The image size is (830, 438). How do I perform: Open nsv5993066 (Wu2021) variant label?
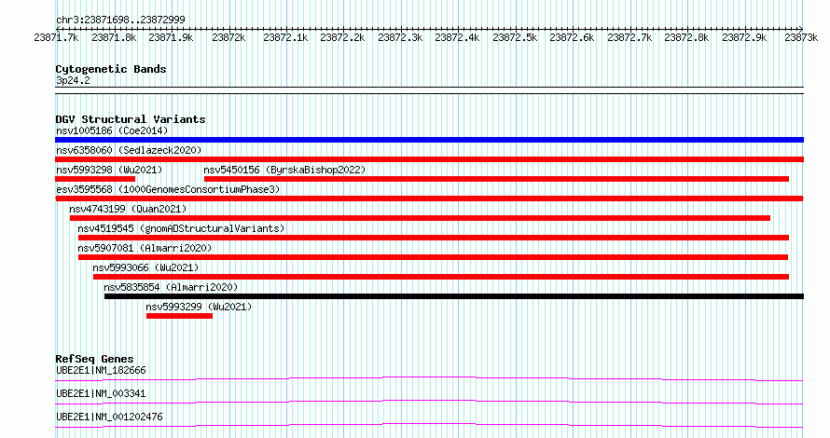pyautogui.click(x=145, y=267)
